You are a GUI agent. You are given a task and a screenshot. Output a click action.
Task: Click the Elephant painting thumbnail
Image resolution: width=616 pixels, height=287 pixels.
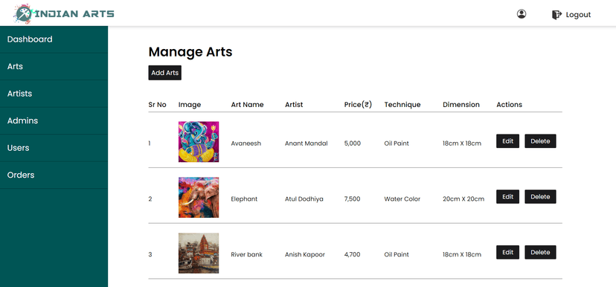pyautogui.click(x=199, y=198)
